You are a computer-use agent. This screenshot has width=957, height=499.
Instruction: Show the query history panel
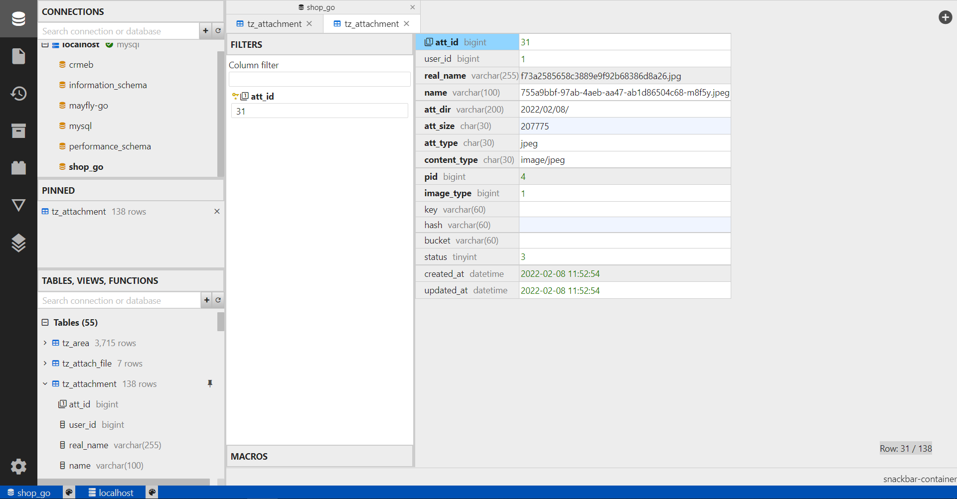(18, 94)
